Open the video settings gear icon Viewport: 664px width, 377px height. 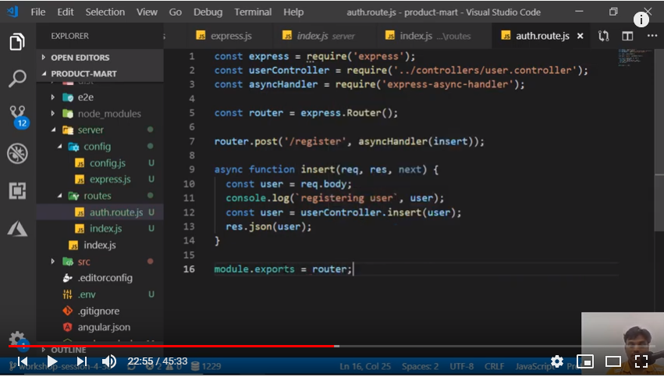pyautogui.click(x=557, y=361)
